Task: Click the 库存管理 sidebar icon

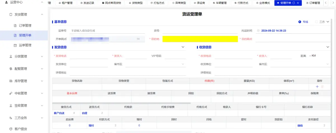Action: 10,81
